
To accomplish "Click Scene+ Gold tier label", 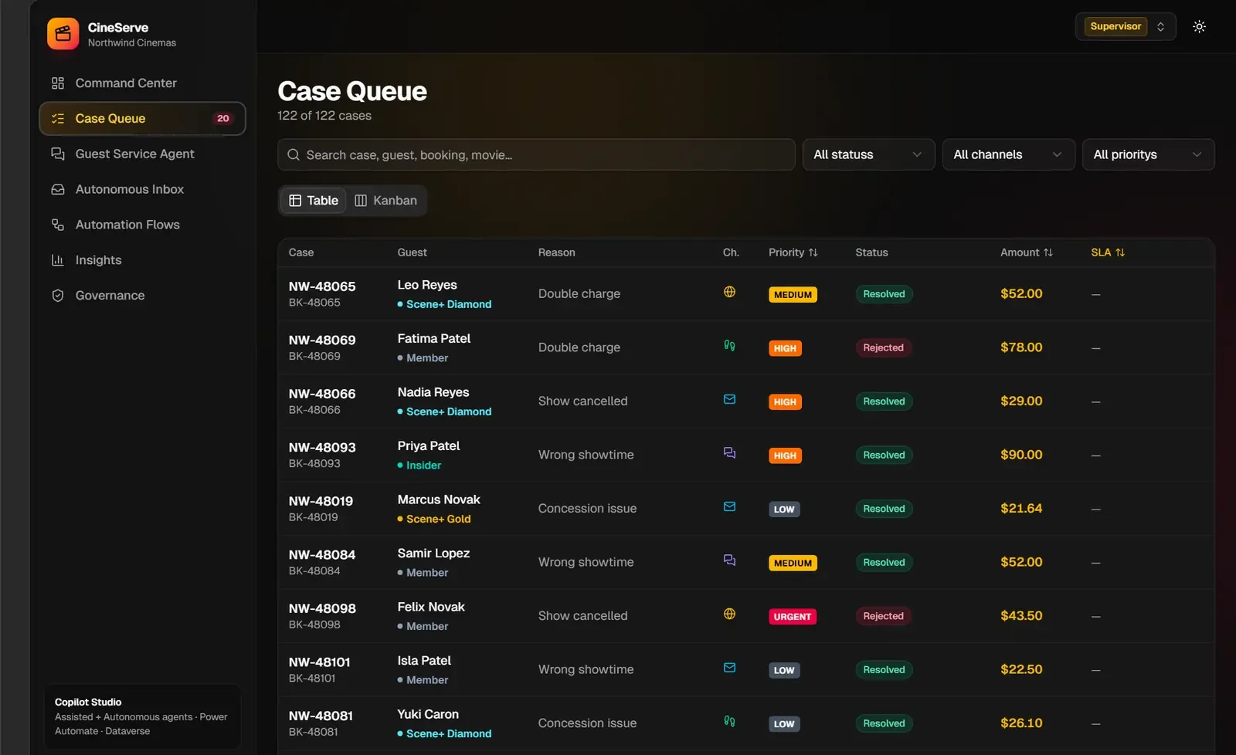I will [438, 519].
